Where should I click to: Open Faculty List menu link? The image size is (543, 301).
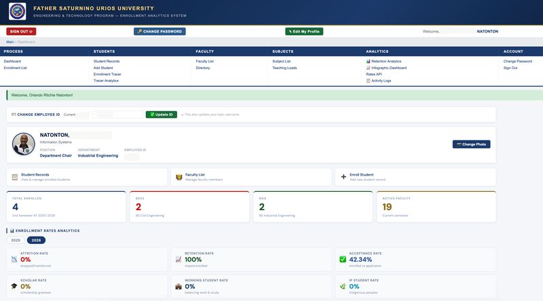pos(205,61)
